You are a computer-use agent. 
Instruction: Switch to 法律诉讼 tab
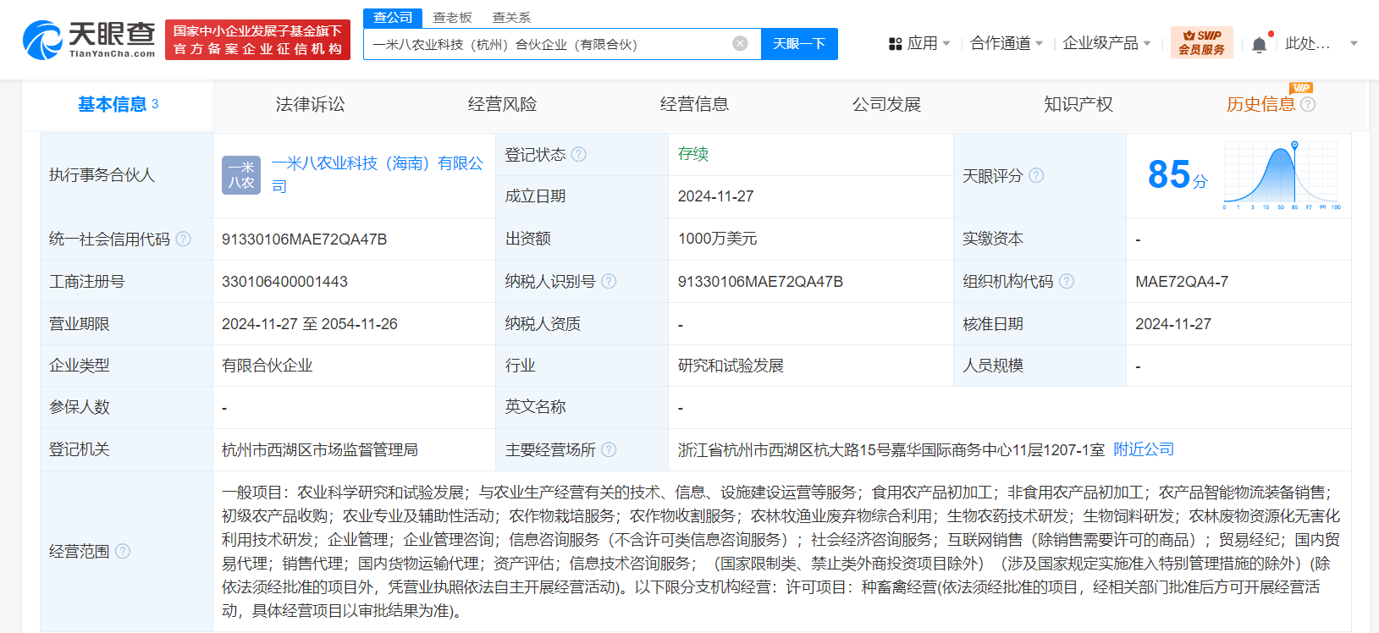(310, 104)
